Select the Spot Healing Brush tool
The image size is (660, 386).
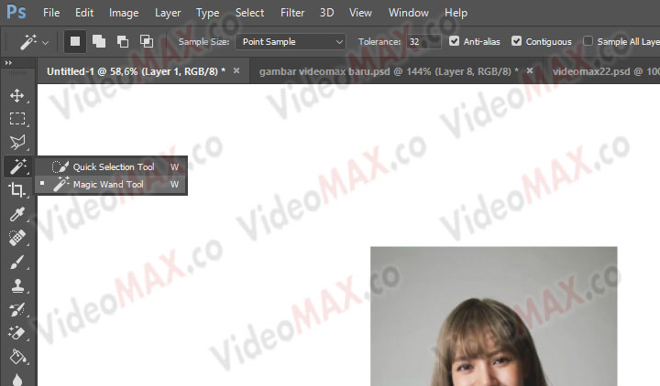point(16,237)
